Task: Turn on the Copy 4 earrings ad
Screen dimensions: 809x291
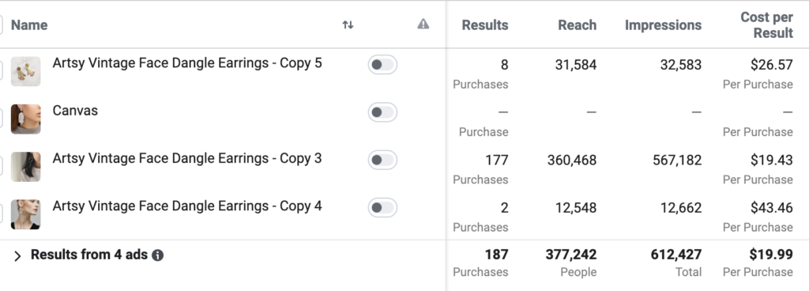Action: pyautogui.click(x=382, y=207)
